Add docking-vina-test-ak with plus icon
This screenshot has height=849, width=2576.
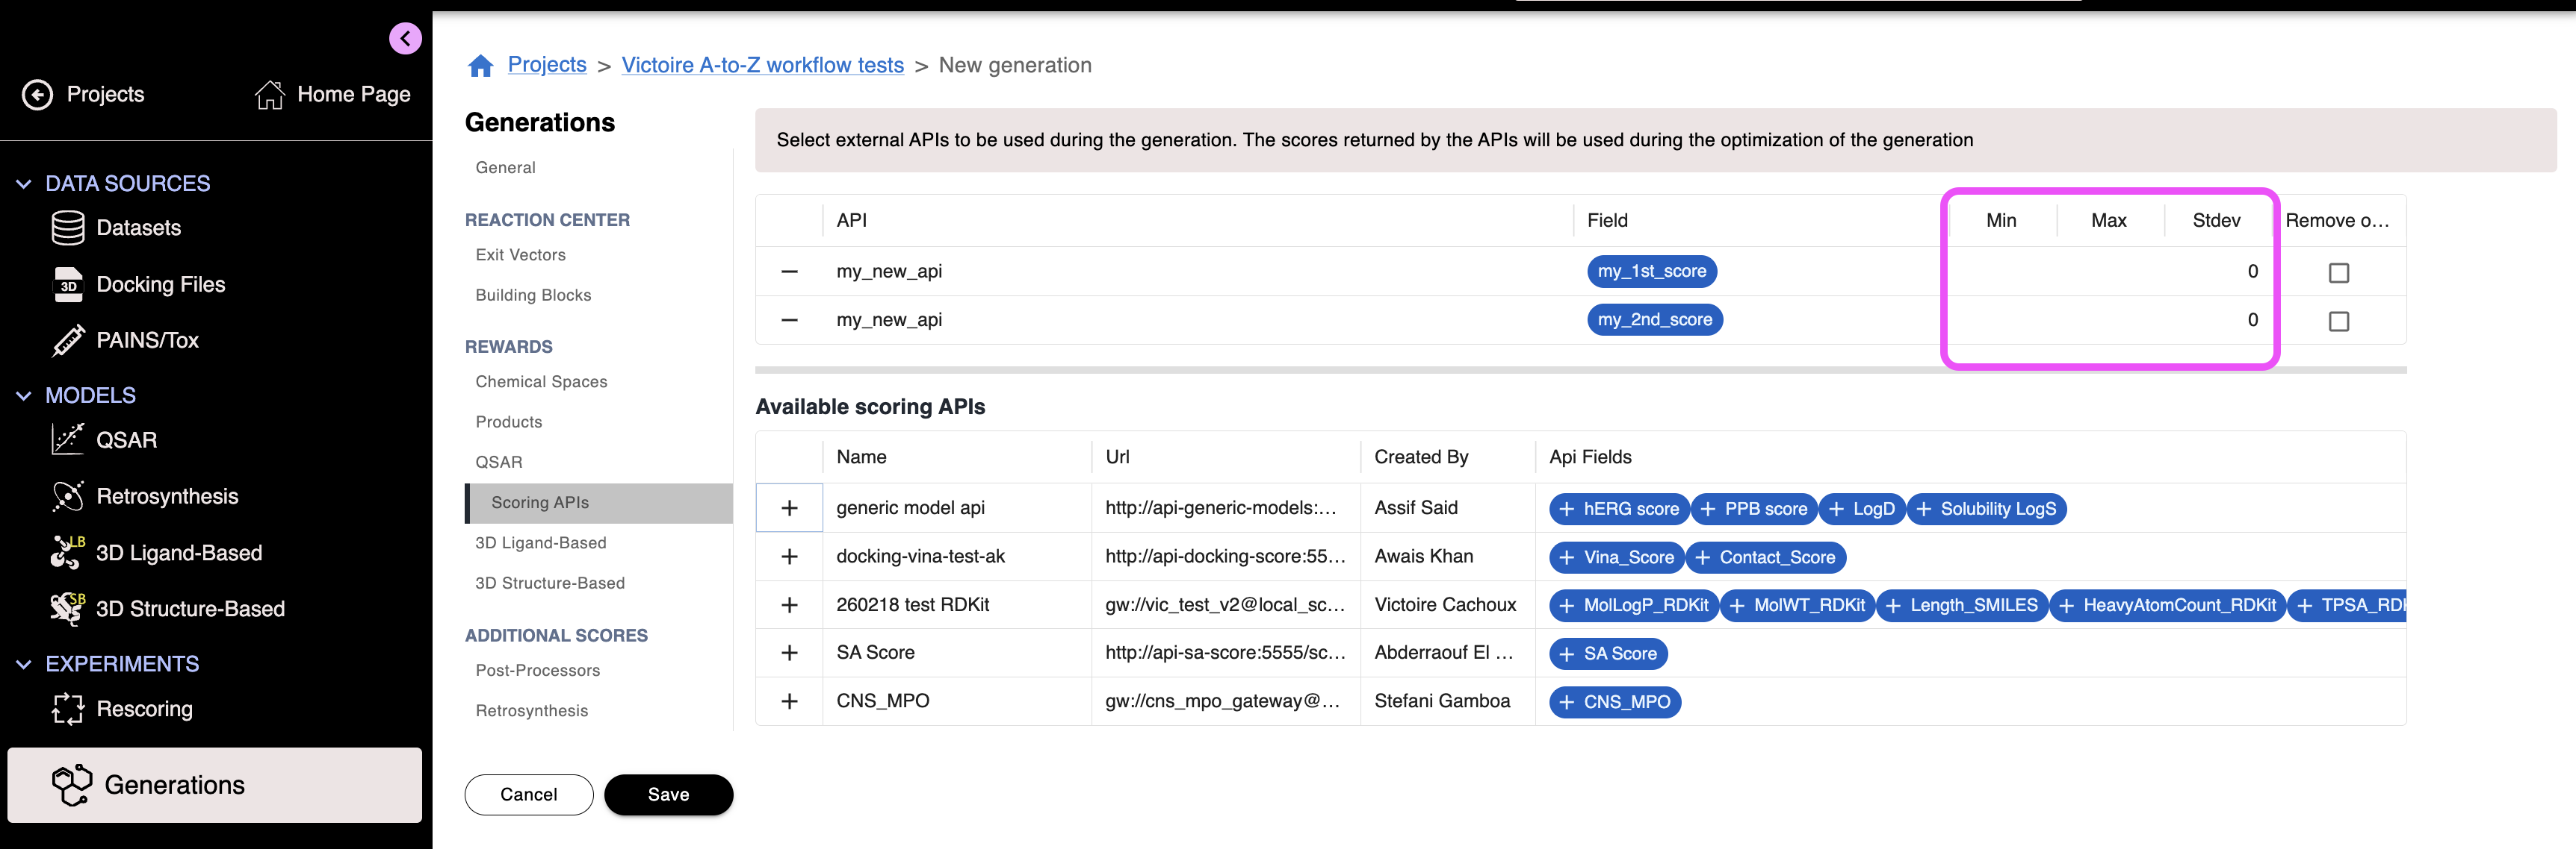[x=789, y=557]
